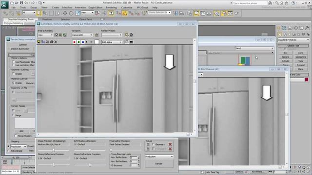Screen dimensions: 312x175
Task: Create a Box primitive
Action: [286, 53]
